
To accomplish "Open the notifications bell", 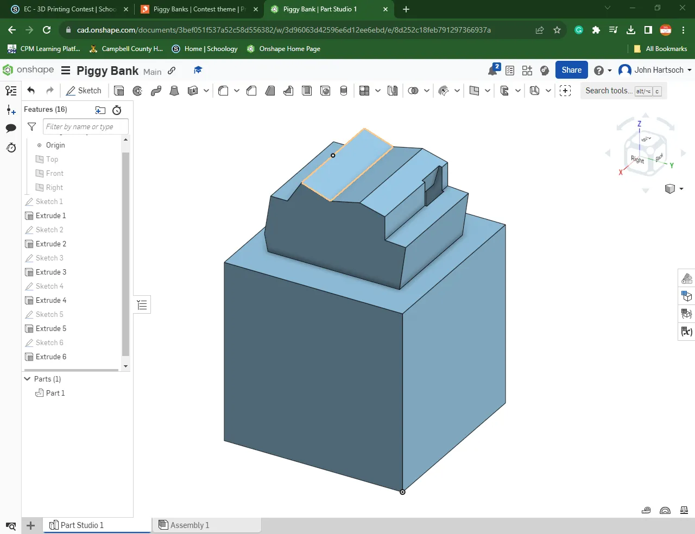I will click(493, 70).
